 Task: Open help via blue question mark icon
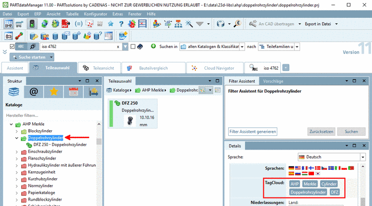(121, 24)
